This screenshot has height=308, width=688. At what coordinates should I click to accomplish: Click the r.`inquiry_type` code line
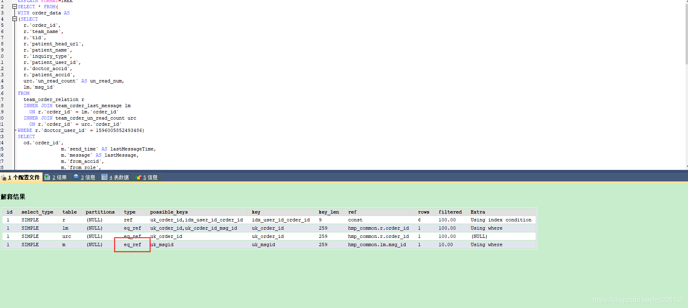point(48,56)
